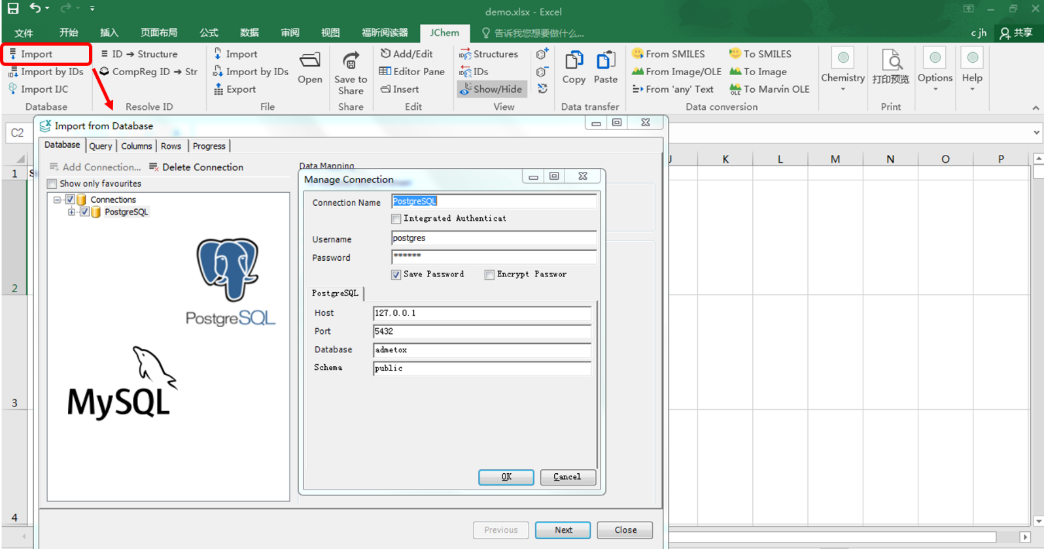Open the Chemistry dropdown
Screen dimensions: 1044x549
click(x=843, y=71)
